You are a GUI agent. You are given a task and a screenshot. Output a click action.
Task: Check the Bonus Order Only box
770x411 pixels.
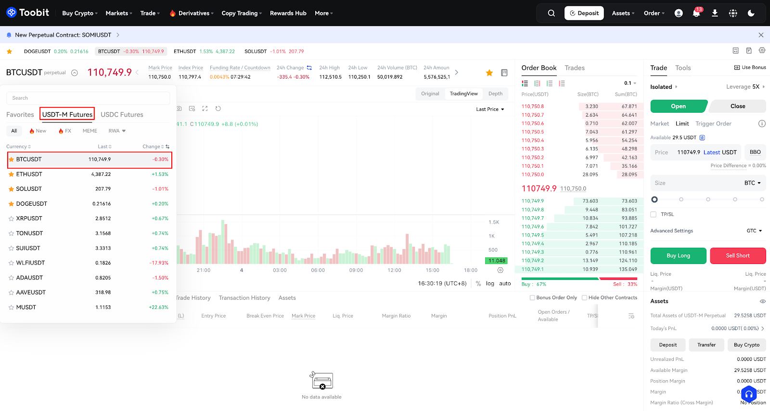tap(532, 298)
